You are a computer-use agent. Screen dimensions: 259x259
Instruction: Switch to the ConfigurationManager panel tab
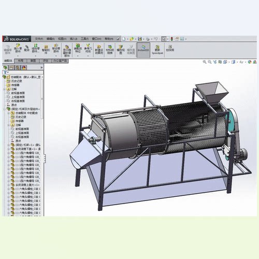pyautogui.click(x=18, y=68)
